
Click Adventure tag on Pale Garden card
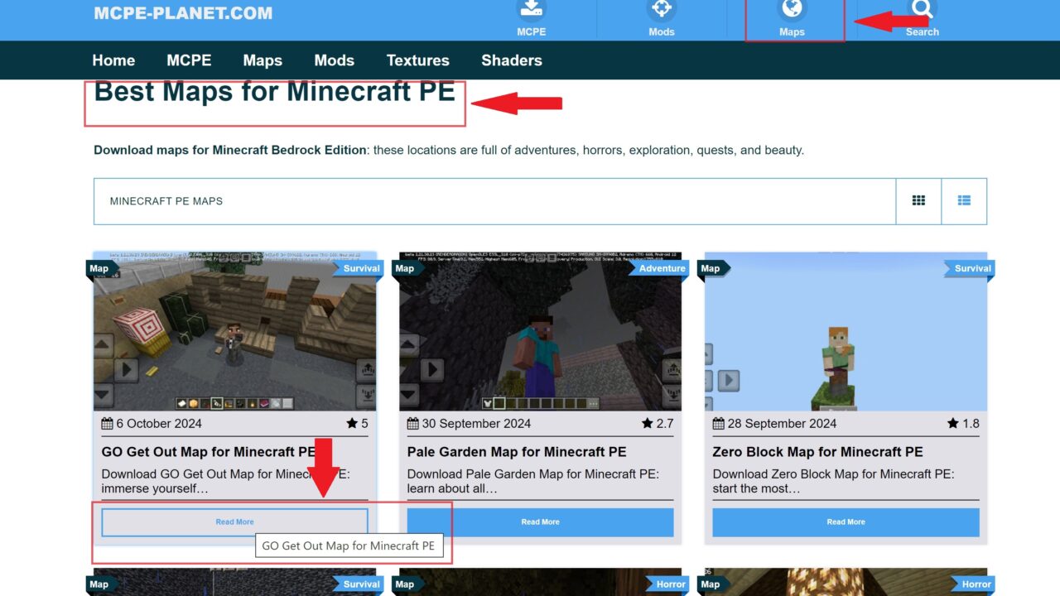660,268
